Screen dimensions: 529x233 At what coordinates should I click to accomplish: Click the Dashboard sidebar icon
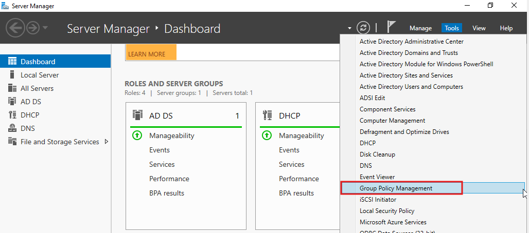[12, 61]
